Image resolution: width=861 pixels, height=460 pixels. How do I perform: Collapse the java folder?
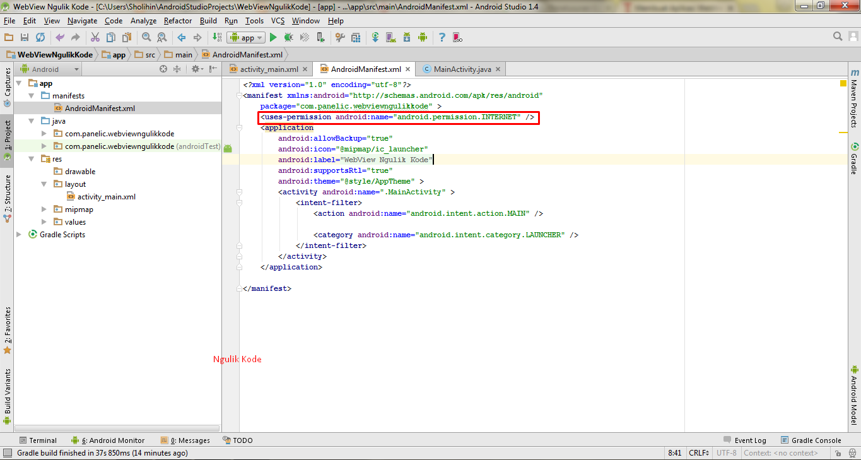pyautogui.click(x=32, y=121)
